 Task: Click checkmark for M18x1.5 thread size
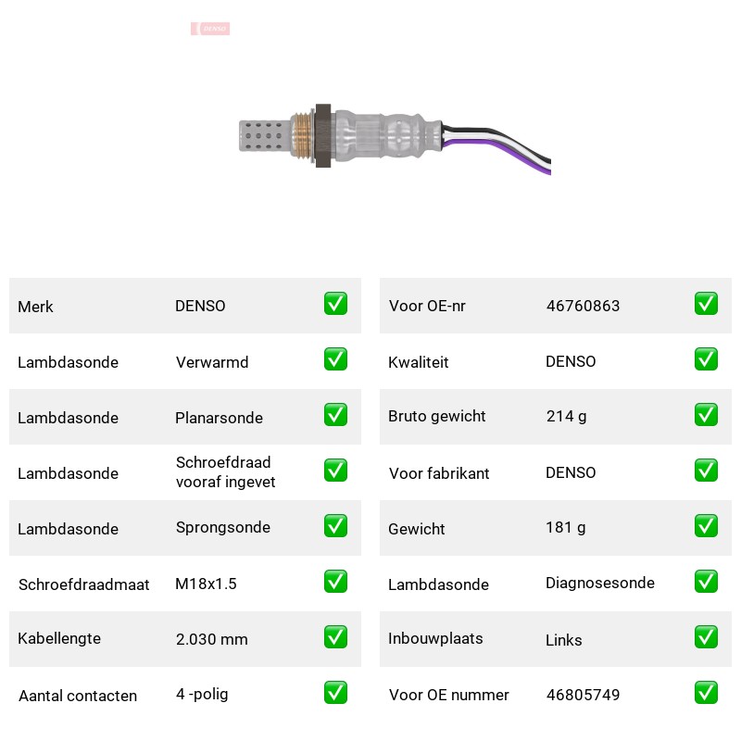[x=335, y=582]
